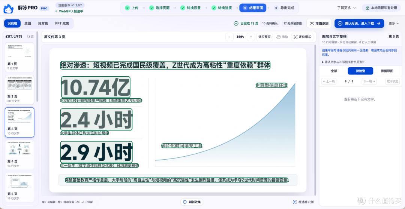405x209 pixels.
Task: Click the zoom in plus button
Action: (251, 37)
